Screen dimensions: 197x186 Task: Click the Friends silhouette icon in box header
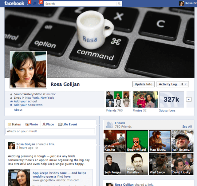pyautogui.click(x=109, y=125)
